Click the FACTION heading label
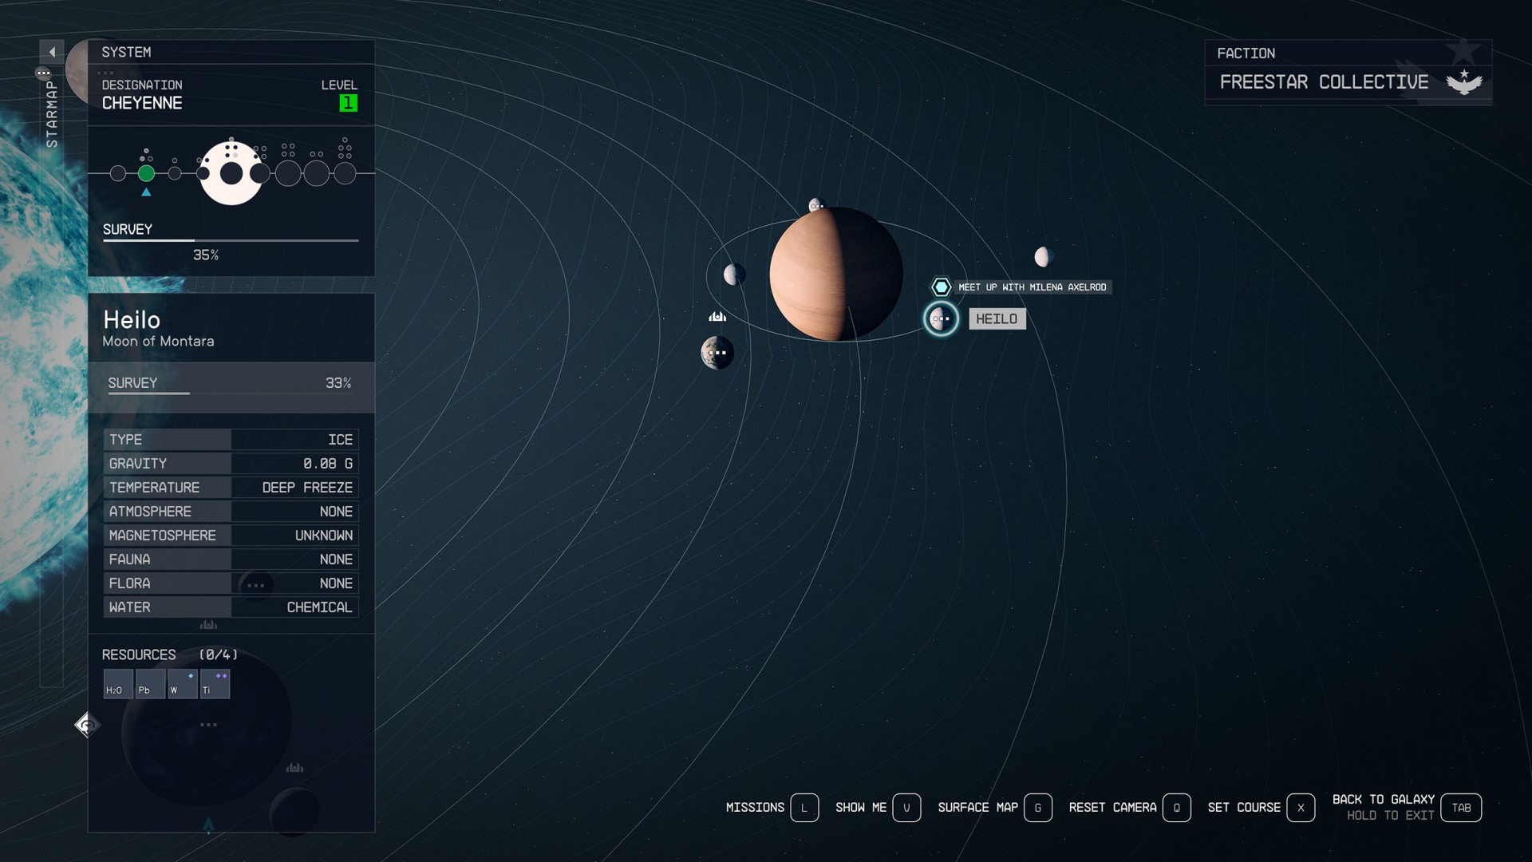1532x862 pixels. [x=1246, y=53]
